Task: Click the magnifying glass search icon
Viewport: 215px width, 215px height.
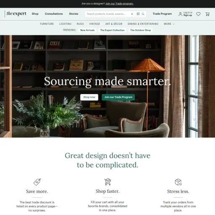Action: (x=143, y=14)
